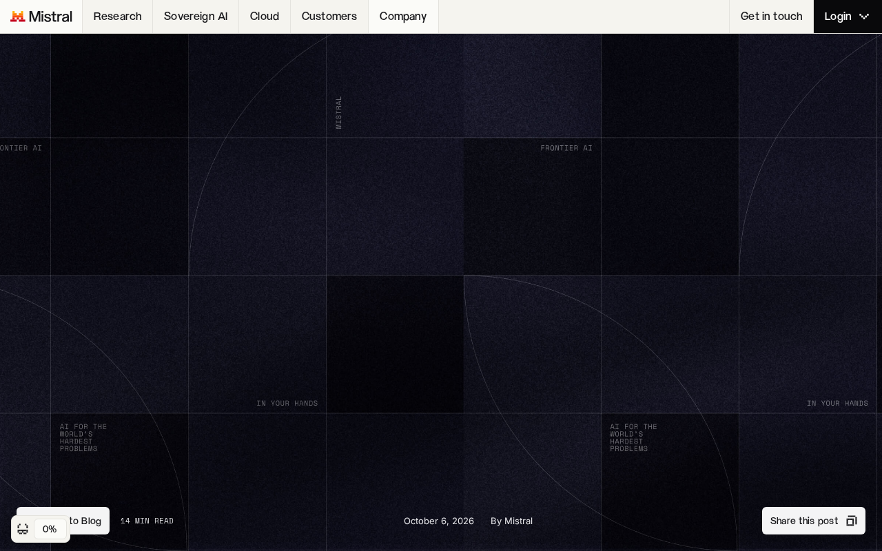Viewport: 882px width, 551px height.
Task: Click the pixel glasses reading-mode icon
Action: (x=23, y=529)
